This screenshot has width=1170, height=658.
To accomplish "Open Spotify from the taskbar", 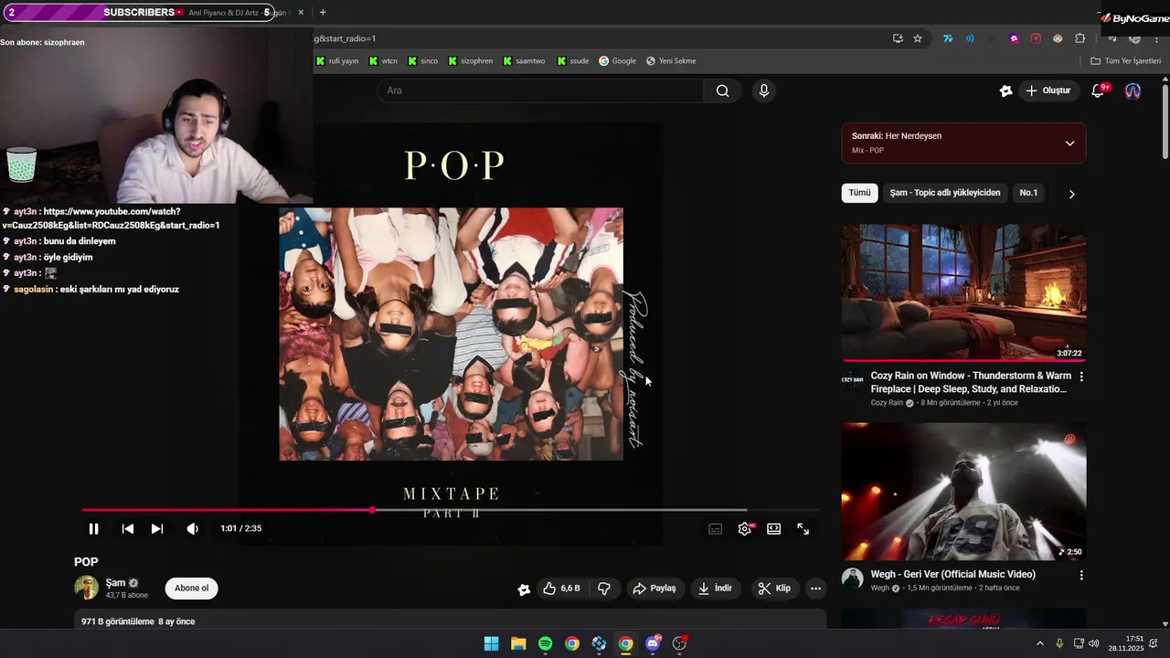I will click(x=545, y=643).
